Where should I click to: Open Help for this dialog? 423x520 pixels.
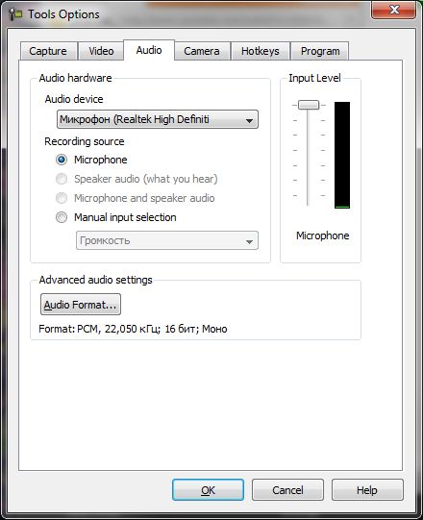367,490
